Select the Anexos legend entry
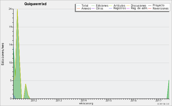The image size is (172, 106). [86, 8]
